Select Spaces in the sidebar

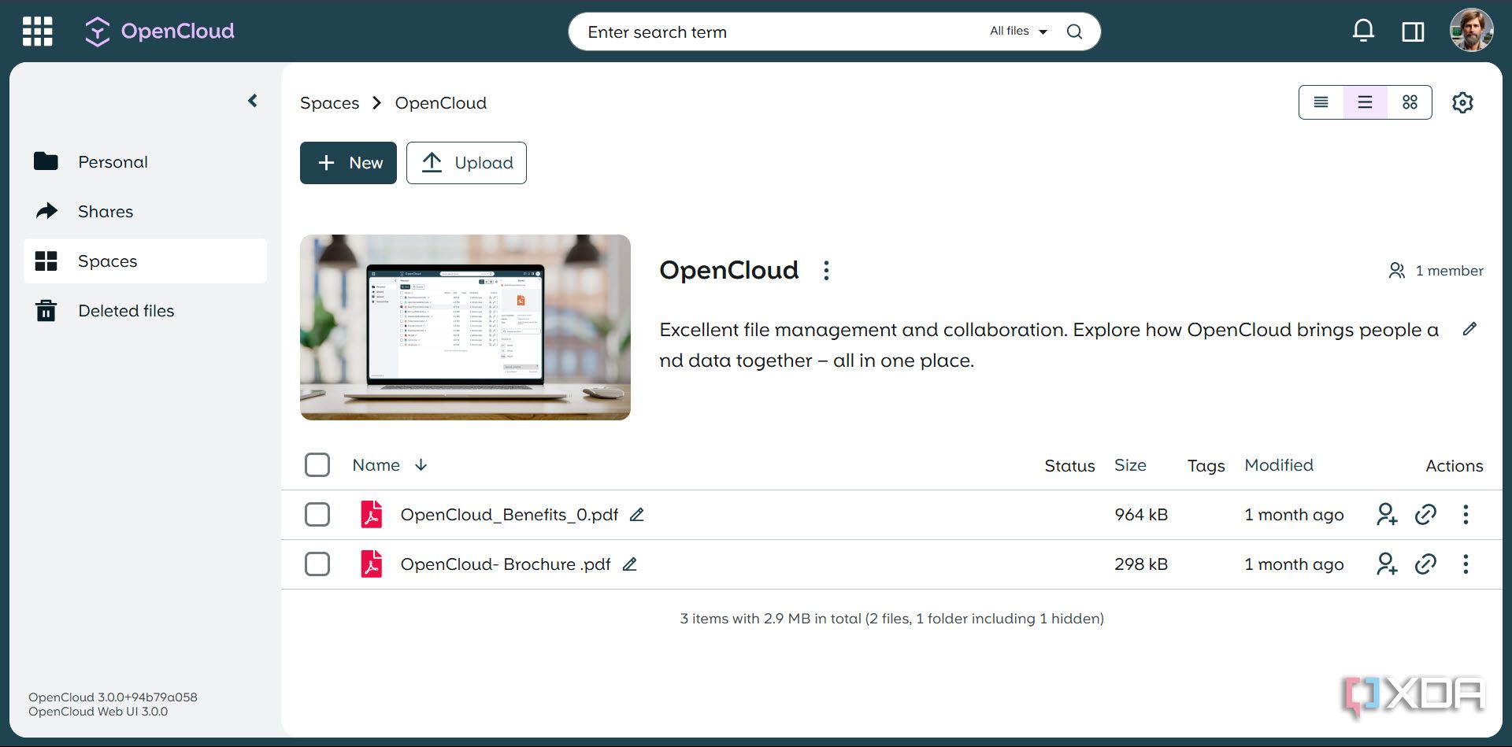pos(146,261)
